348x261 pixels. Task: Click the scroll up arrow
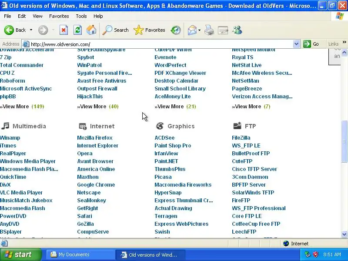point(344,53)
